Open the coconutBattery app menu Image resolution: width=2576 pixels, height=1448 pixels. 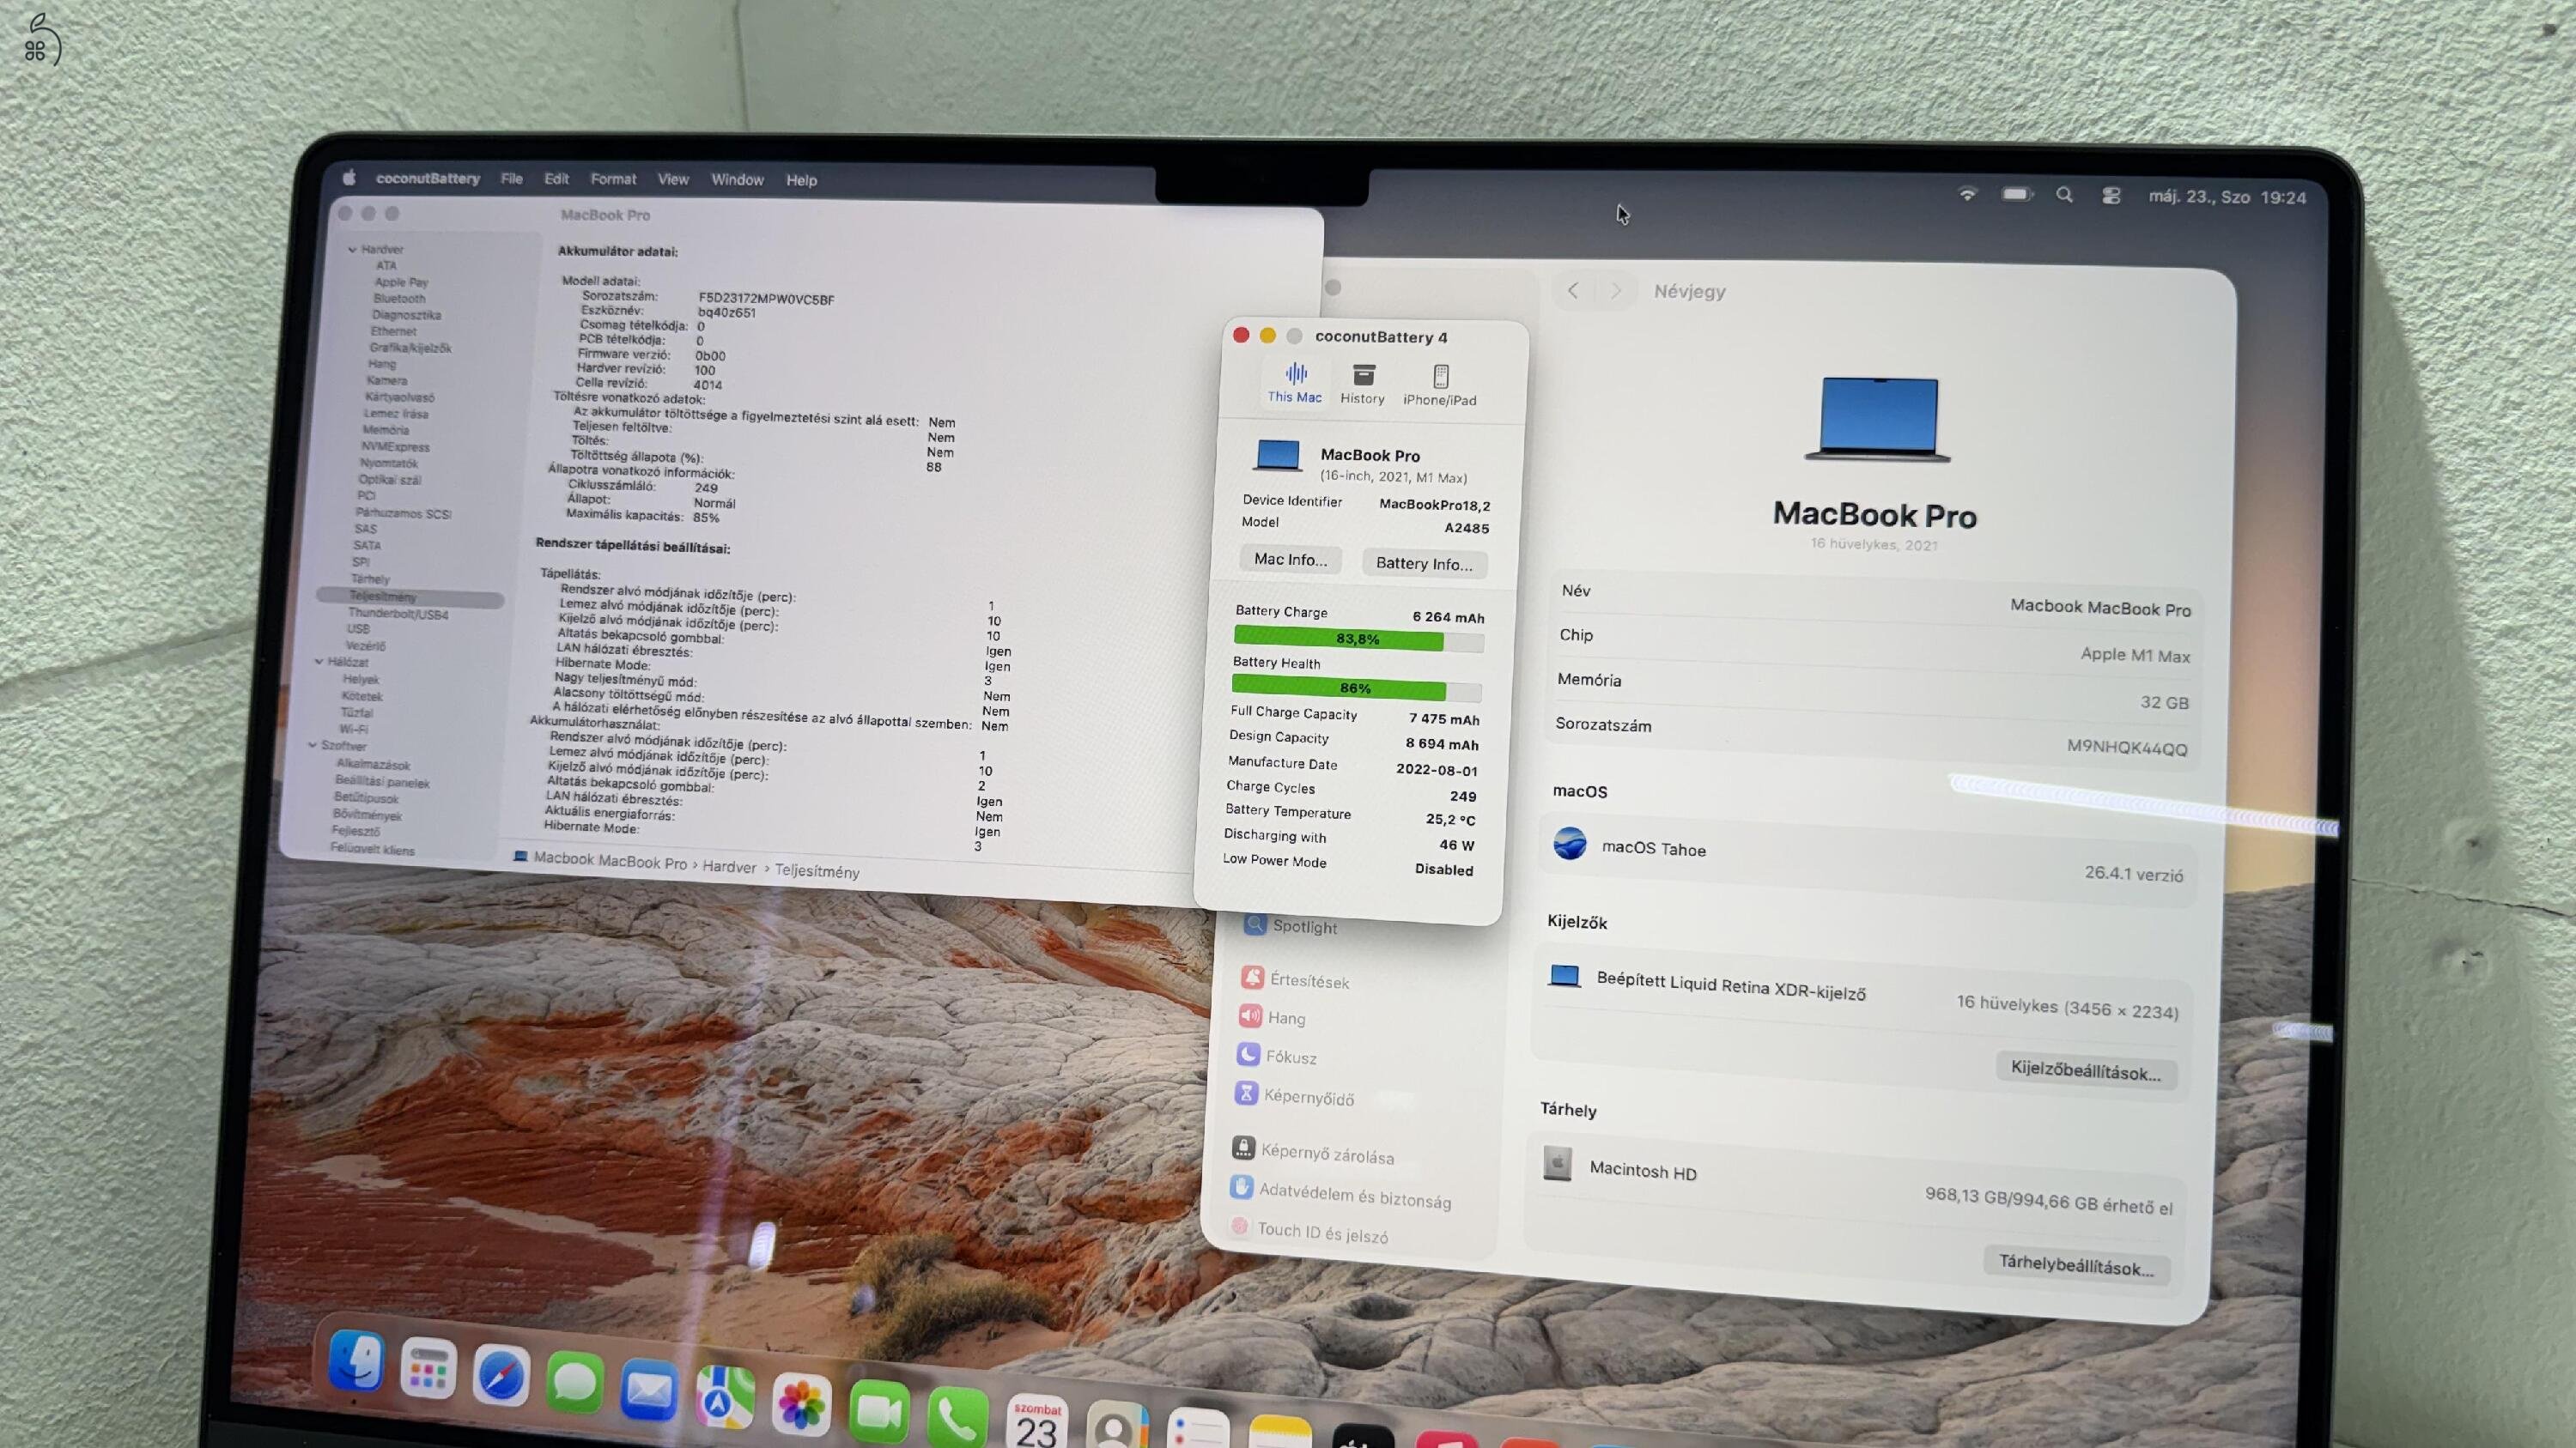coord(427,179)
